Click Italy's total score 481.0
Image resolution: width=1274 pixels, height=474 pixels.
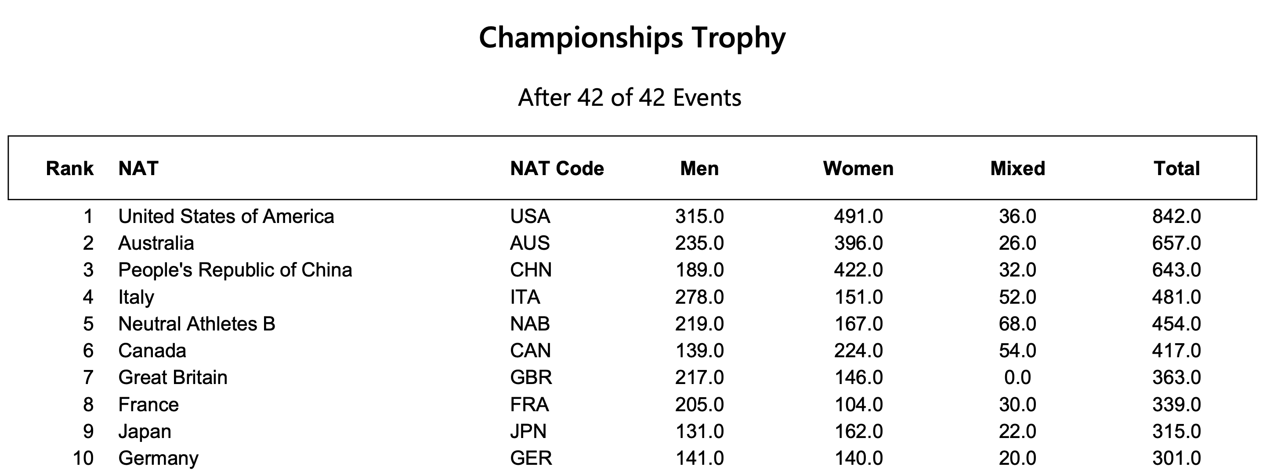coord(1176,297)
